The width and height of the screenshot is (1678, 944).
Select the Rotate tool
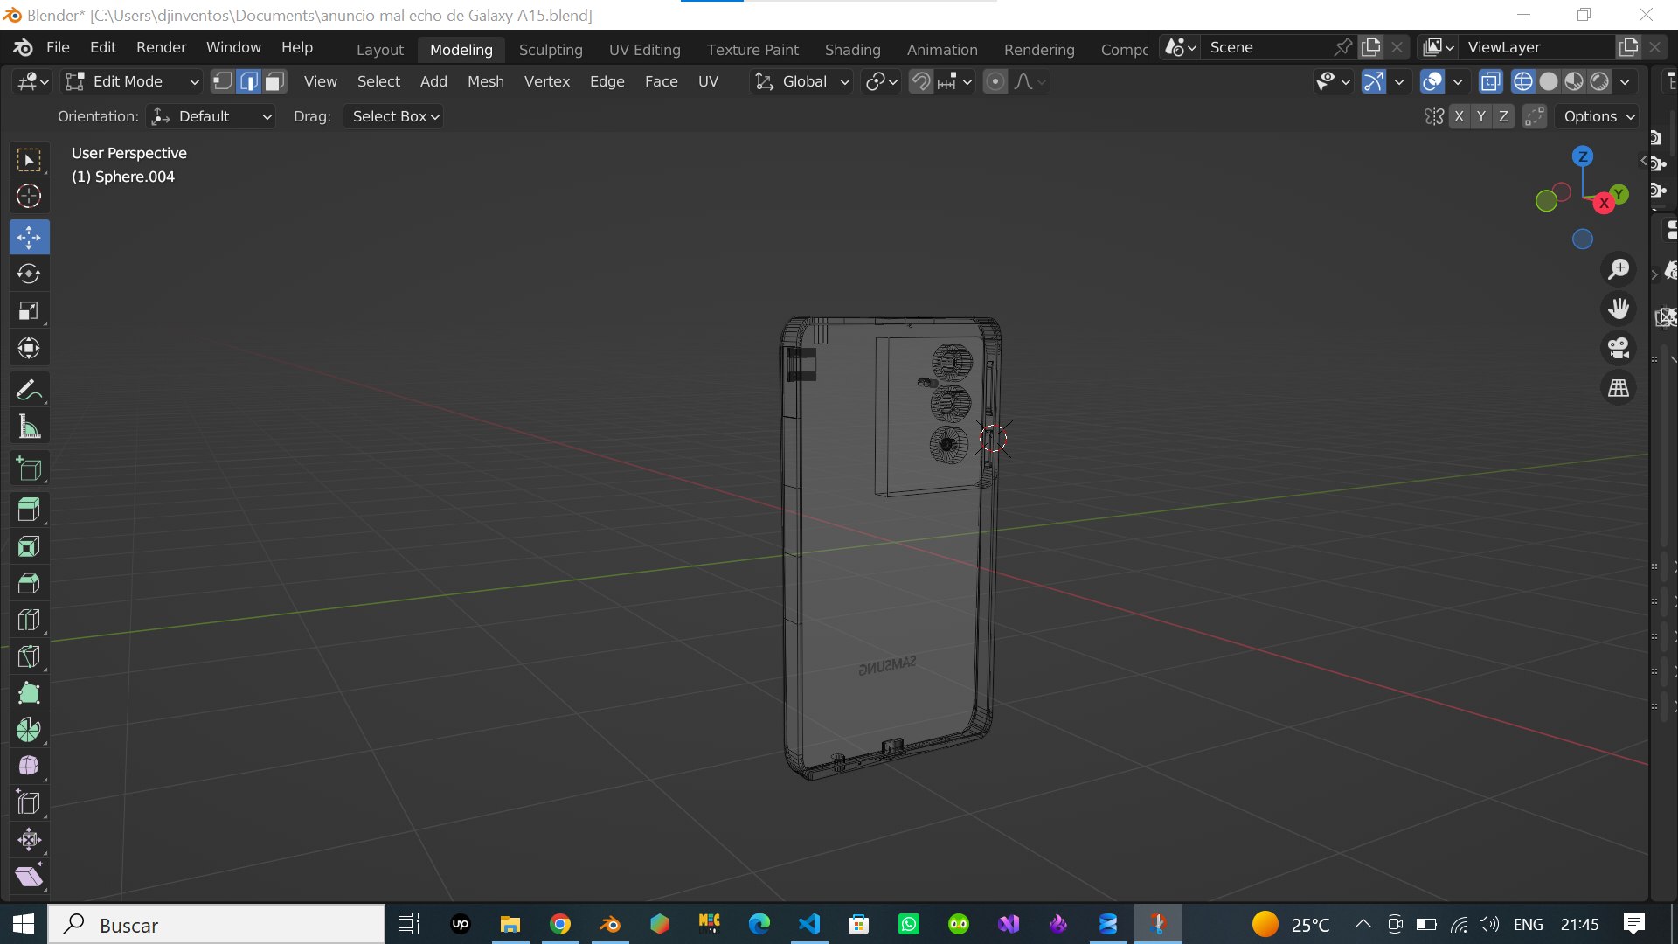(x=29, y=274)
